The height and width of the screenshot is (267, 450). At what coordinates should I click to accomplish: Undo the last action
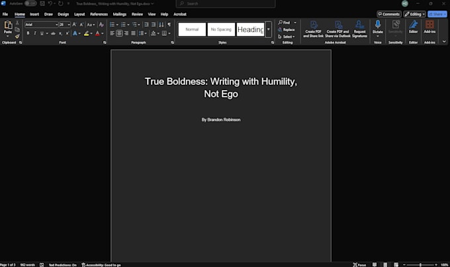[x=50, y=3]
